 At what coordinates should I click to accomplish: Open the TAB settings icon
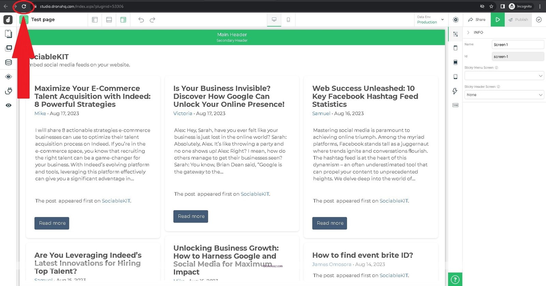(x=455, y=105)
